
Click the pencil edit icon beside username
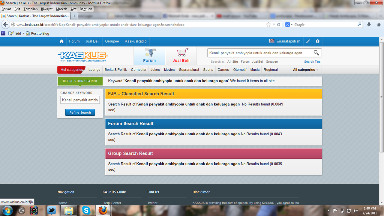308,41
